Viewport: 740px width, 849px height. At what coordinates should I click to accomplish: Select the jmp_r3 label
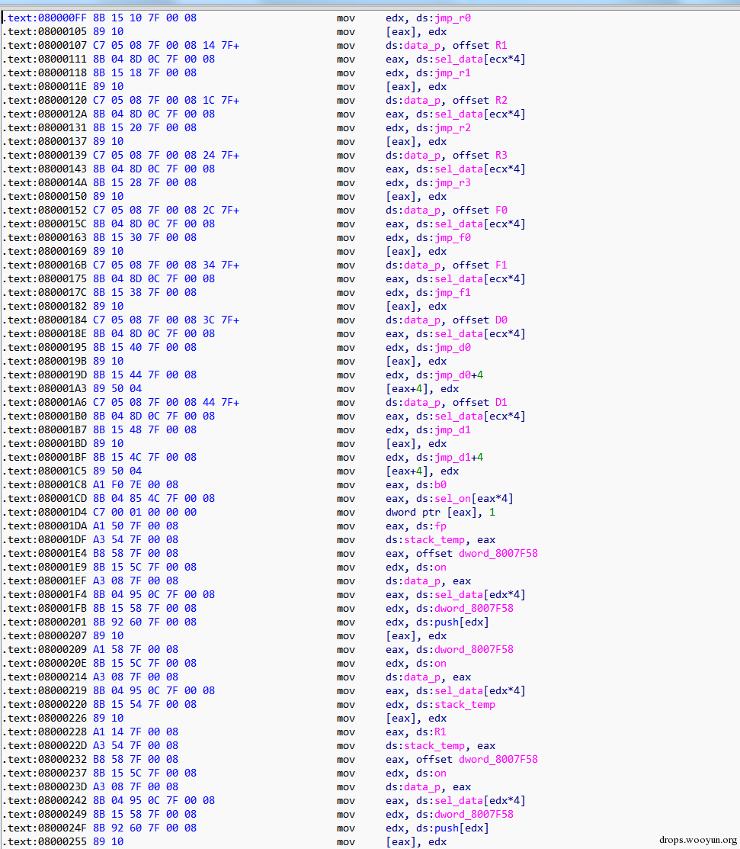[453, 183]
